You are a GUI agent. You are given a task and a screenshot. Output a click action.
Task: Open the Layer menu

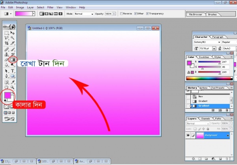pos(30,7)
